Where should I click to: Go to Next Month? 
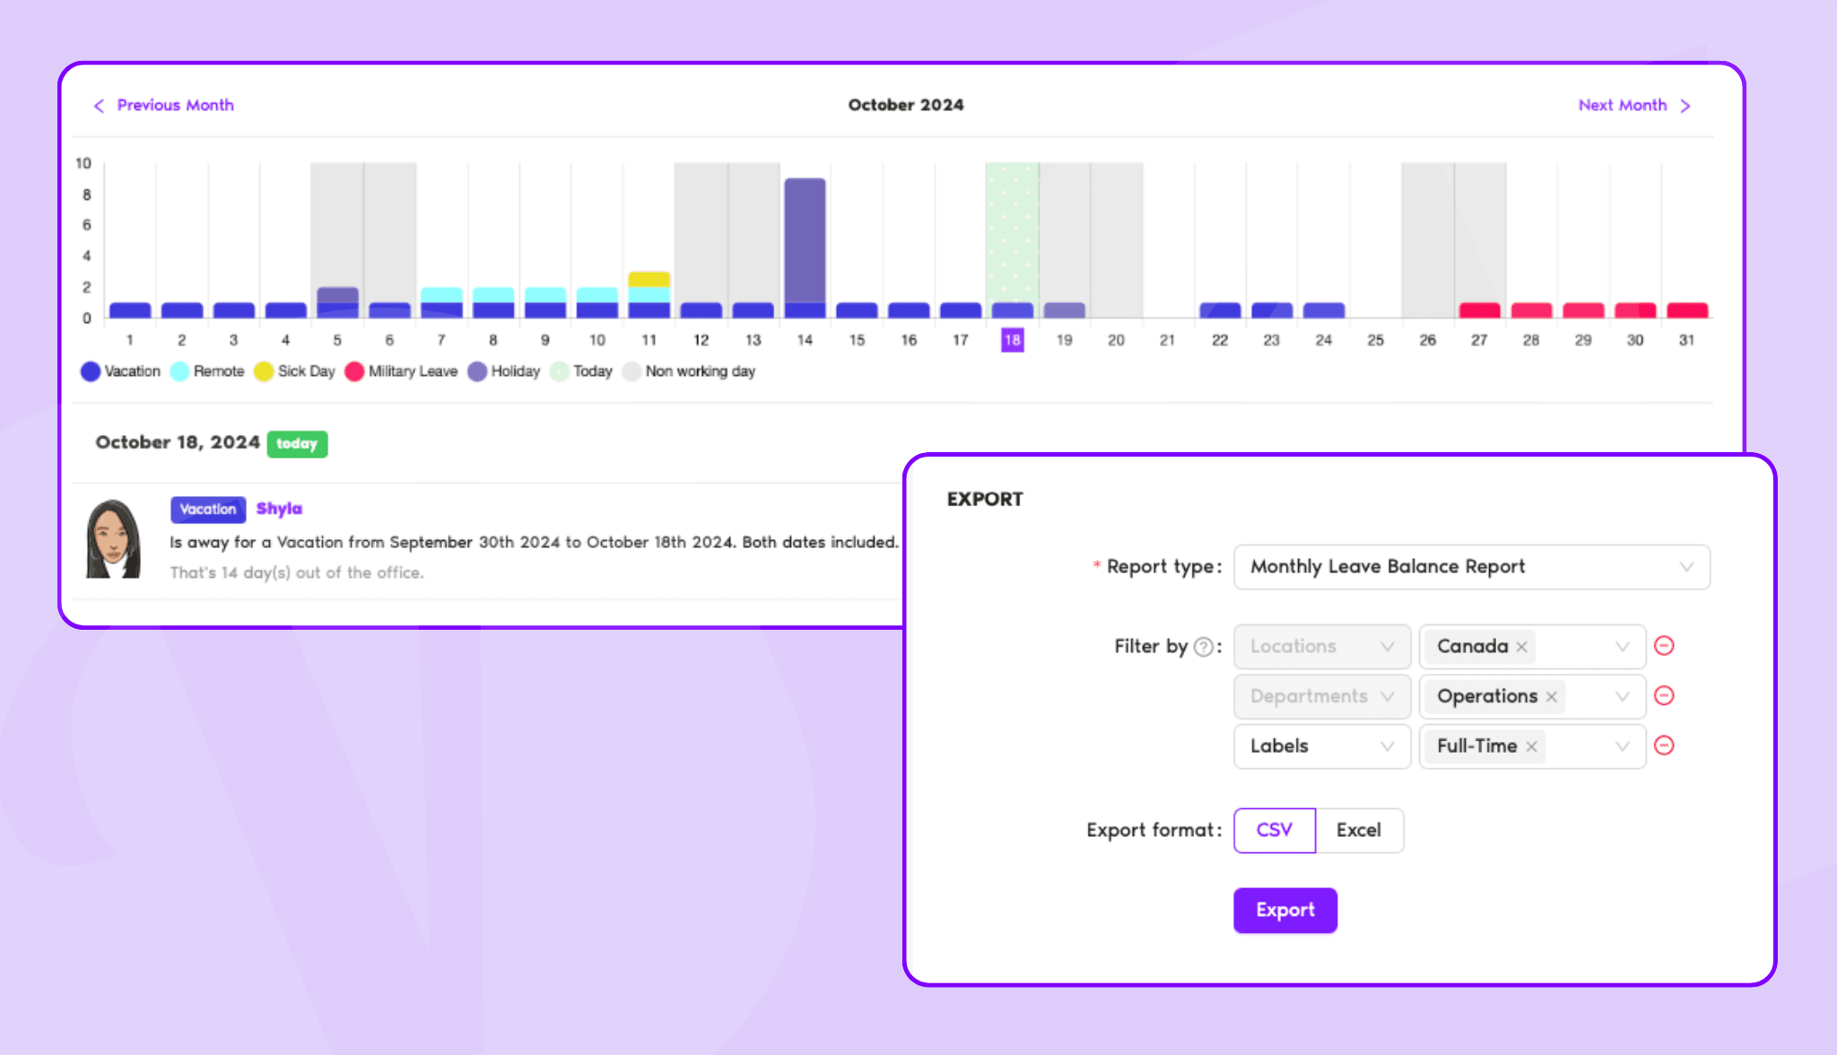click(1634, 105)
